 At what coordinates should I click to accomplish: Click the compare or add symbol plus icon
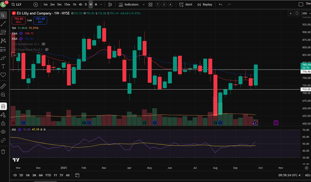pyautogui.click(x=36, y=4)
